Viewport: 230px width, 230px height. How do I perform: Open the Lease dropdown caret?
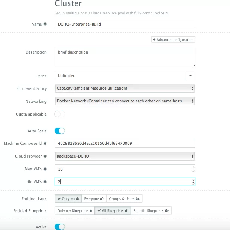click(x=190, y=76)
